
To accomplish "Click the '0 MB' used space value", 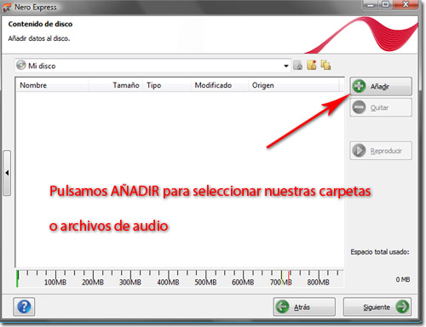I will click(x=403, y=279).
